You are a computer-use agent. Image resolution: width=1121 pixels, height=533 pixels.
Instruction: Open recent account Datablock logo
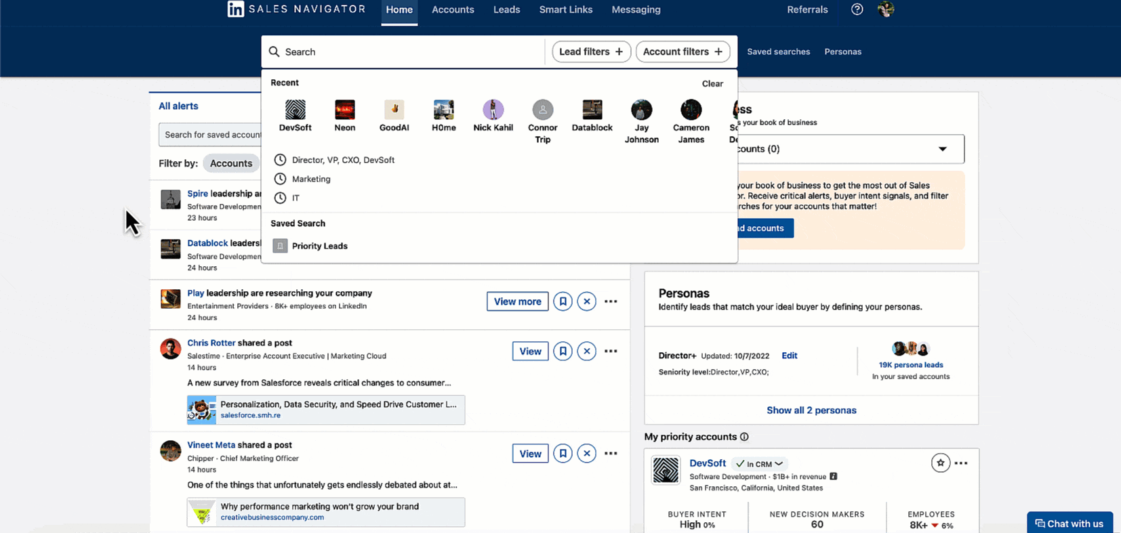[592, 110]
